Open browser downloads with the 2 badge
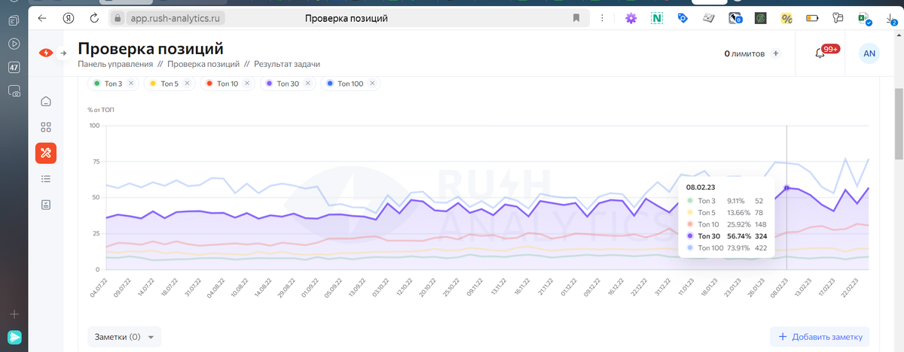 (891, 18)
